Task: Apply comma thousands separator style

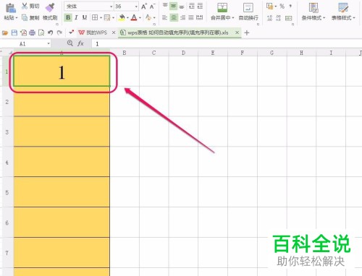Action: tap(290, 6)
